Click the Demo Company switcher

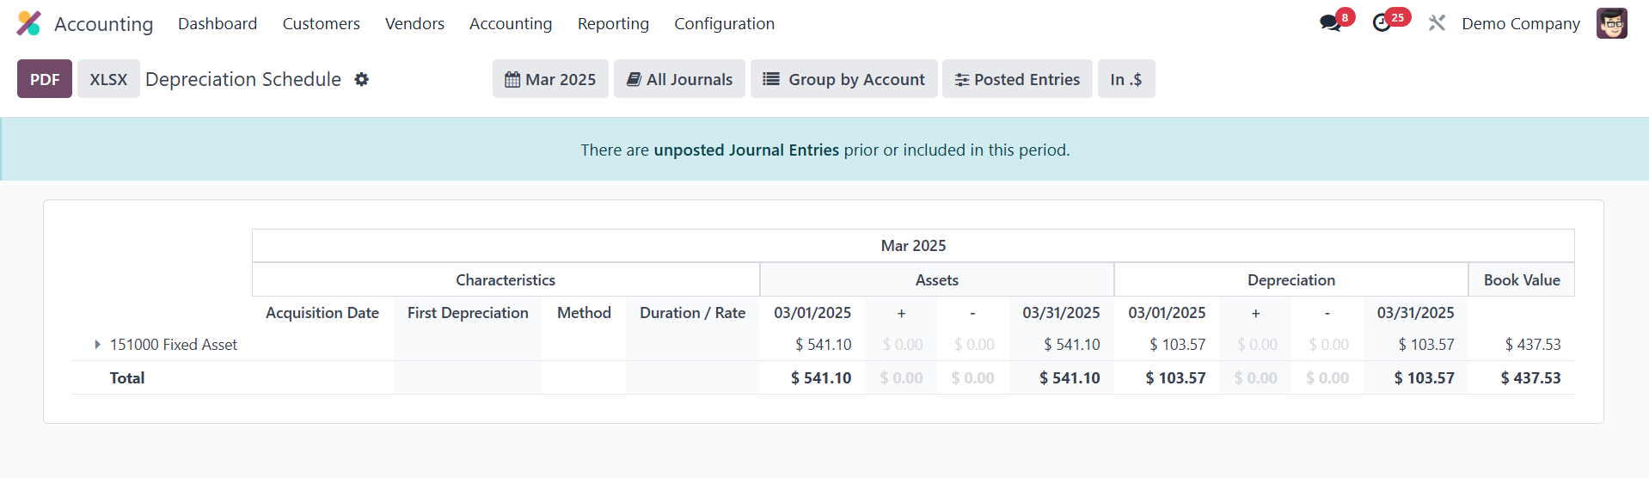(x=1520, y=23)
